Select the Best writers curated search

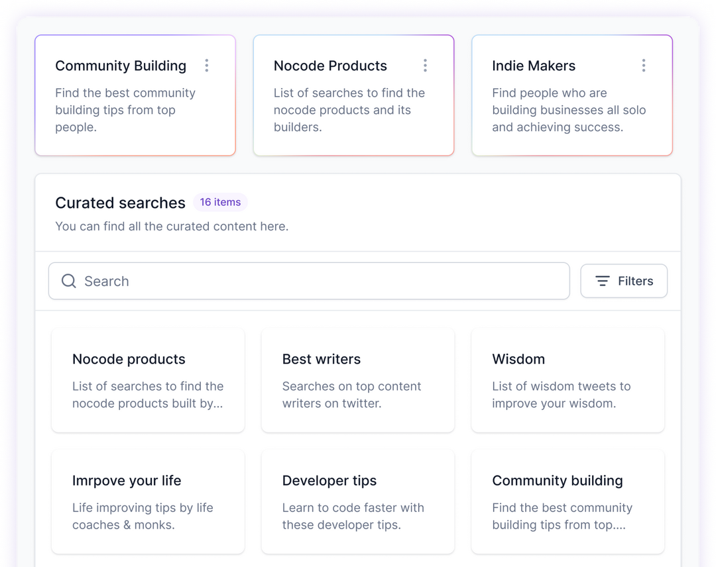[358, 380]
